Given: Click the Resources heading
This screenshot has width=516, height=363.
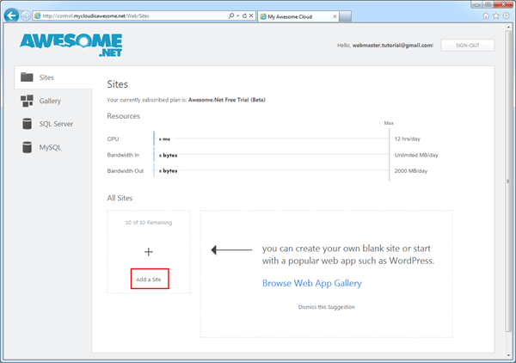Looking at the screenshot, I should [123, 116].
